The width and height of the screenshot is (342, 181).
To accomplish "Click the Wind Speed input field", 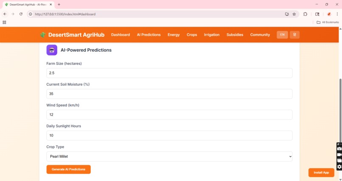I will (169, 114).
